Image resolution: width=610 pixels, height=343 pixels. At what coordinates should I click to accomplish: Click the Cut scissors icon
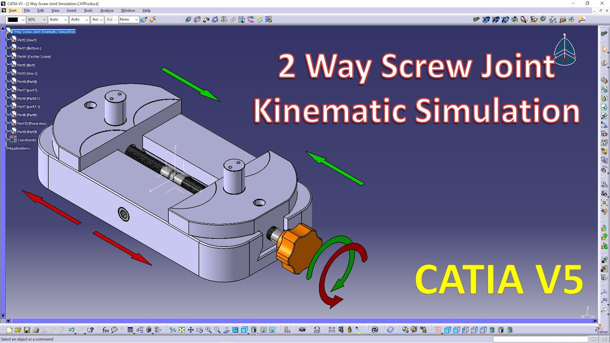(45, 330)
